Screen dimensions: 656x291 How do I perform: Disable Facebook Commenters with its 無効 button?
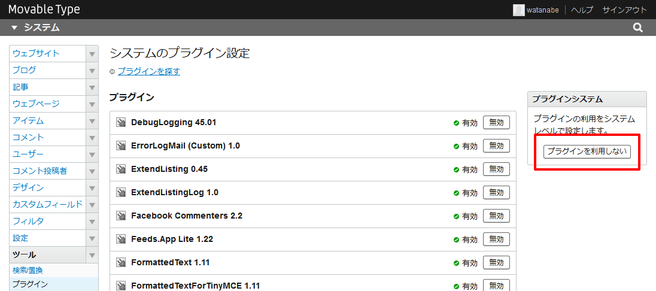coord(496,216)
